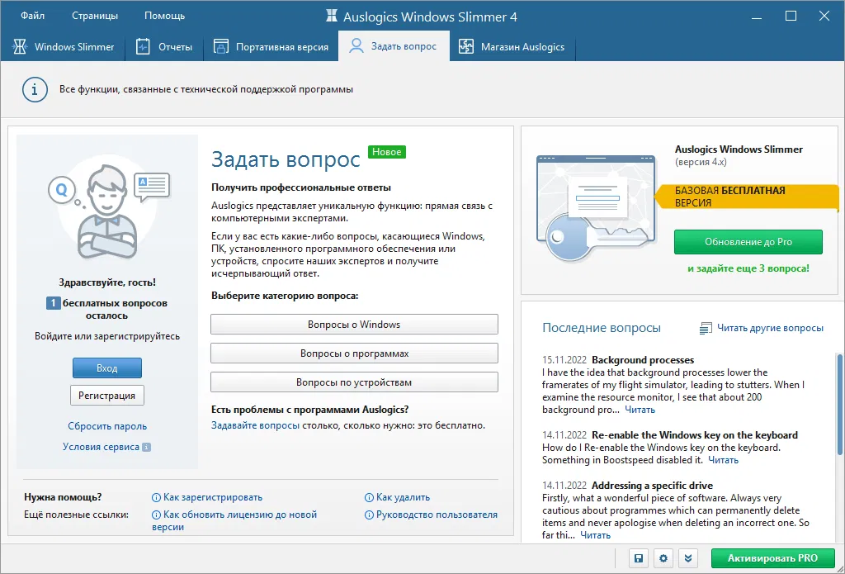Open the Как зарегистрировать help link
The width and height of the screenshot is (845, 574).
(x=213, y=497)
